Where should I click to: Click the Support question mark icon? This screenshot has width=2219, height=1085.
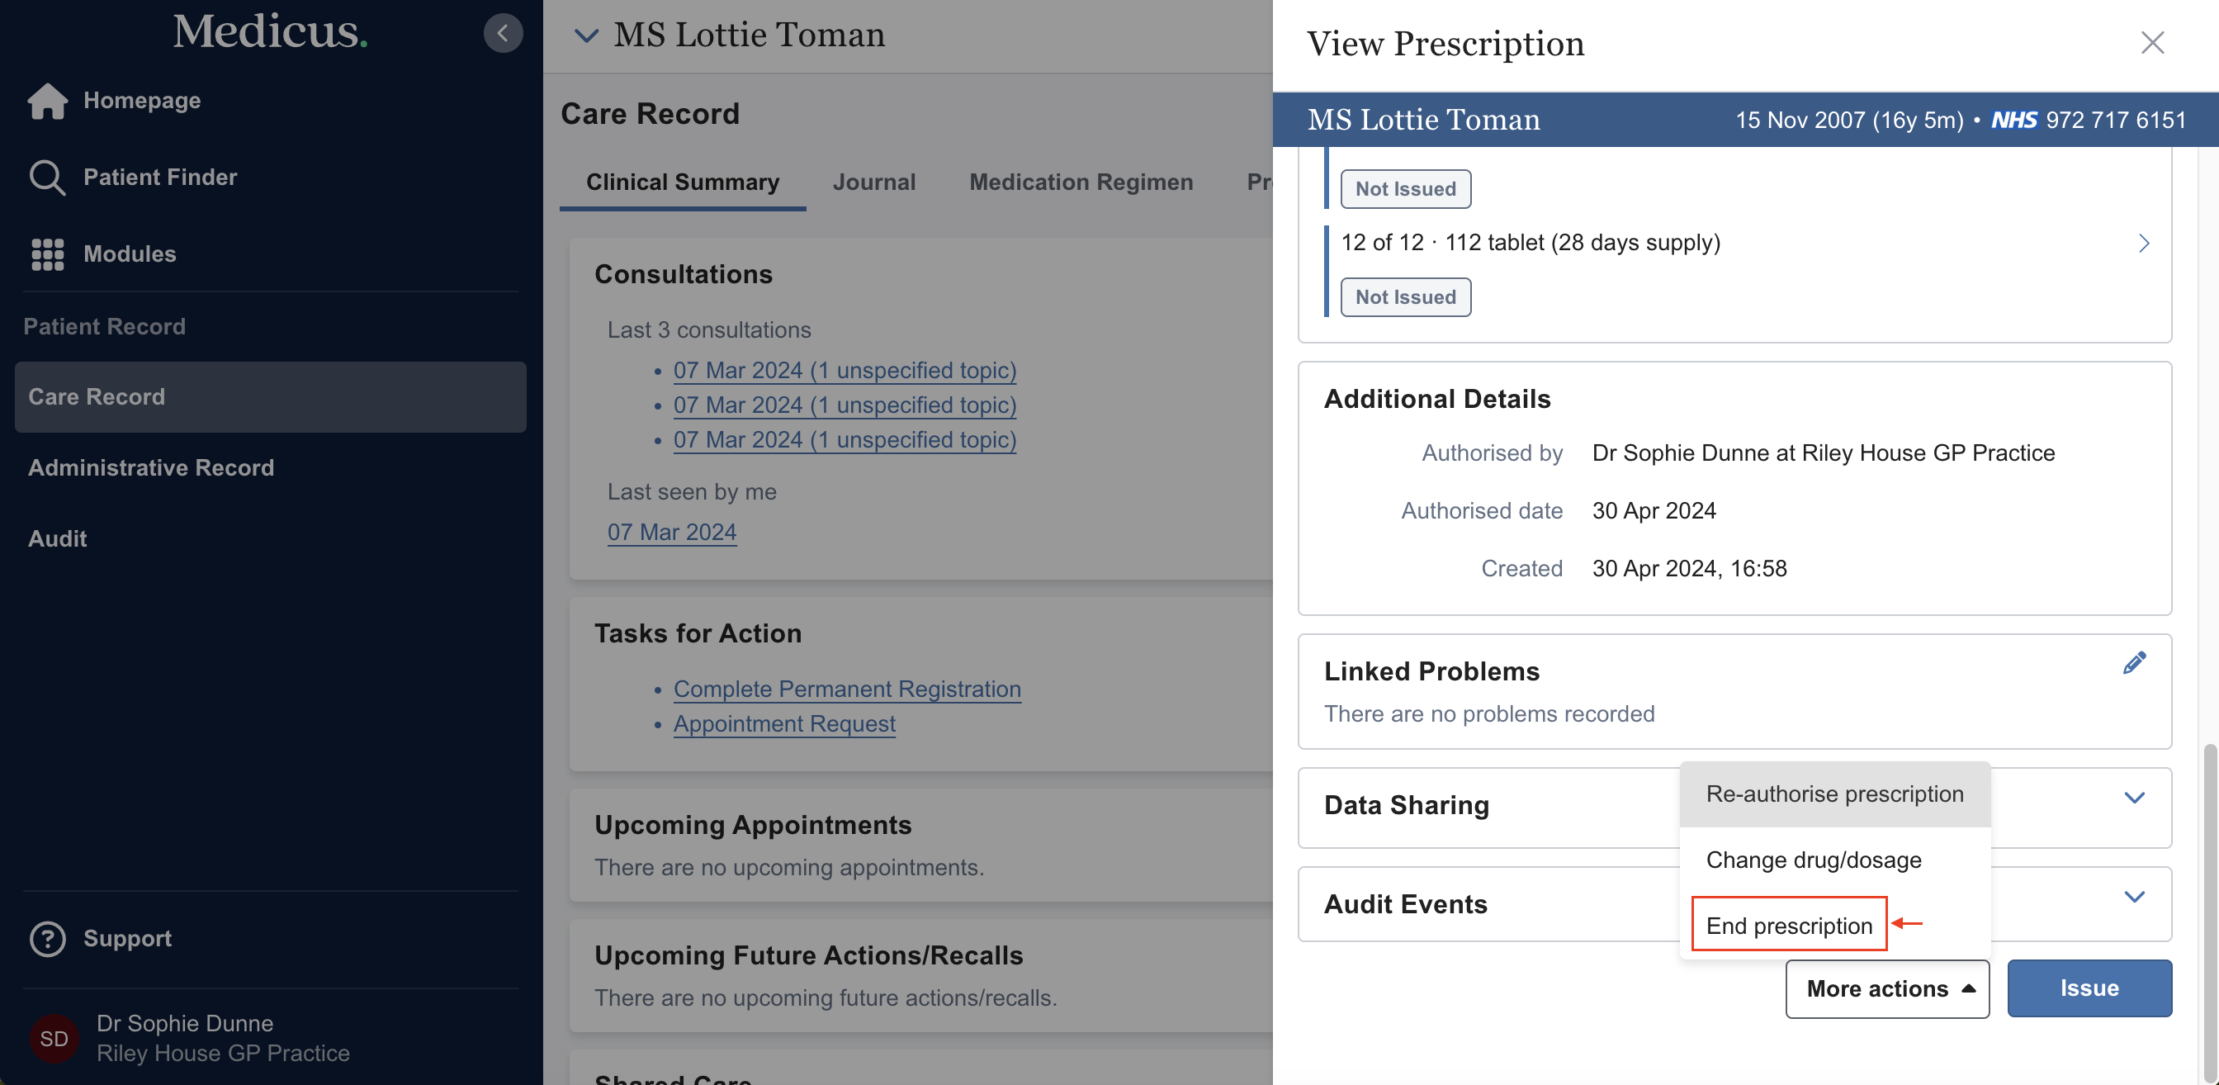[47, 939]
